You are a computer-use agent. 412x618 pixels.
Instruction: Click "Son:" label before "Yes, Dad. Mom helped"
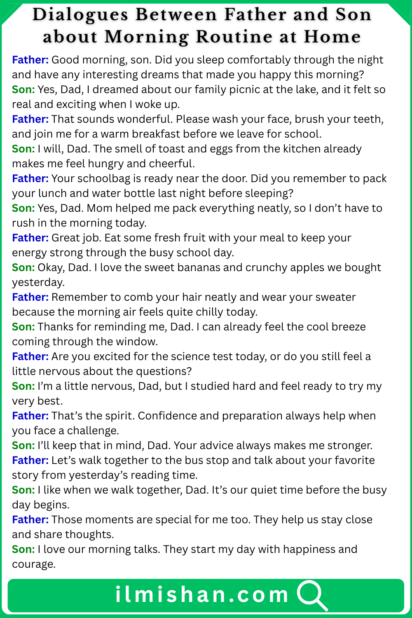point(23,208)
